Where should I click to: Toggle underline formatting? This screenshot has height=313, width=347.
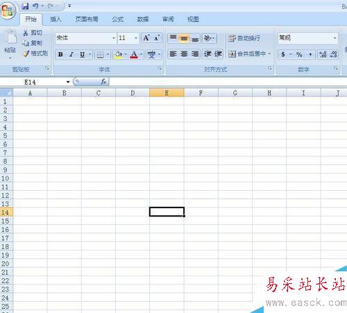click(82, 55)
